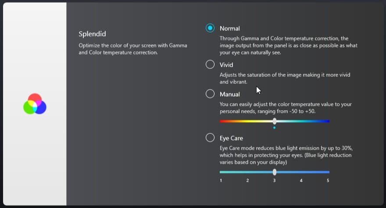Click level 4 label under Eye Care slider
Screen dimensions: 386x208
coord(301,180)
